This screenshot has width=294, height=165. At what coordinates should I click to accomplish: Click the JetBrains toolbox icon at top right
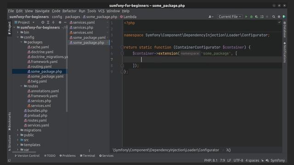point(284,16)
